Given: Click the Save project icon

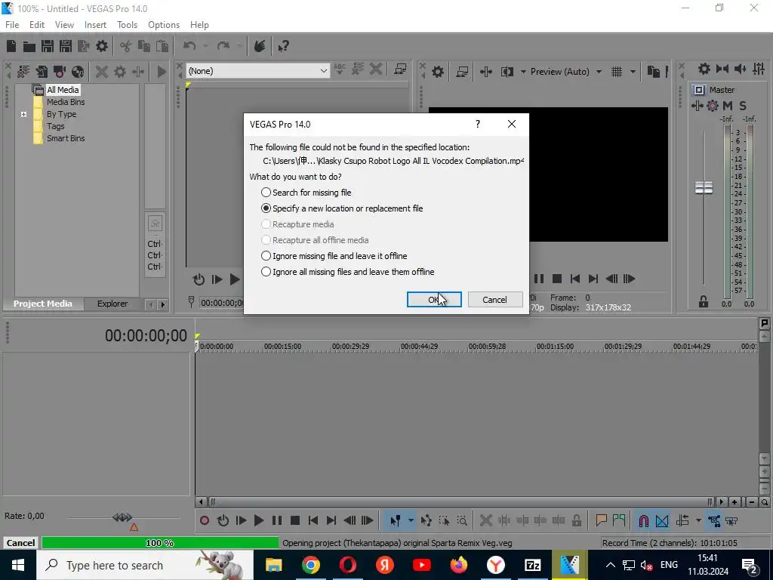Looking at the screenshot, I should pos(48,46).
